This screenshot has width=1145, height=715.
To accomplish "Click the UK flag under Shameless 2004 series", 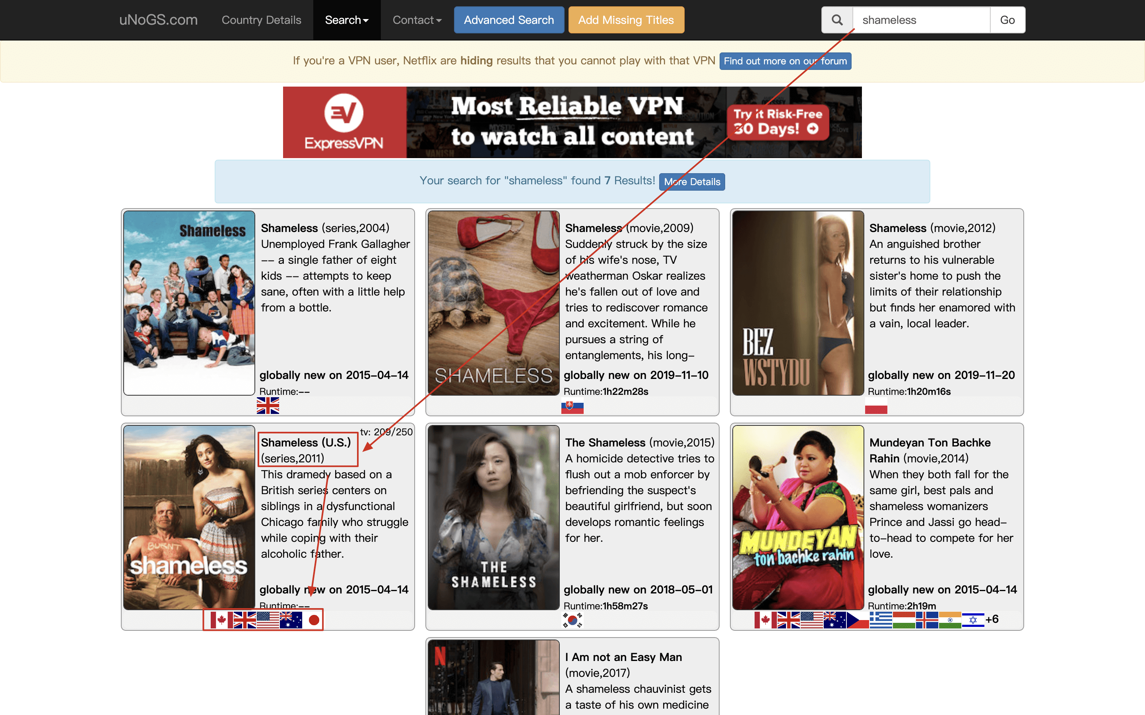I will coord(268,406).
